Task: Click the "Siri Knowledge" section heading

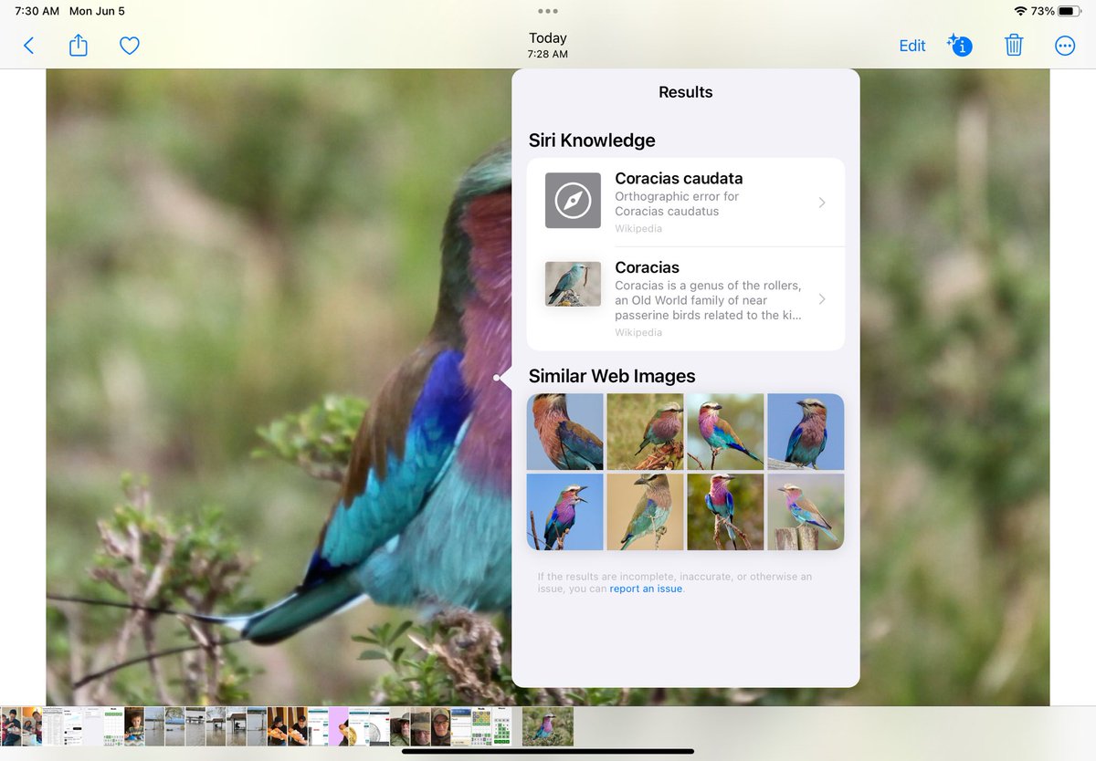Action: tap(592, 141)
